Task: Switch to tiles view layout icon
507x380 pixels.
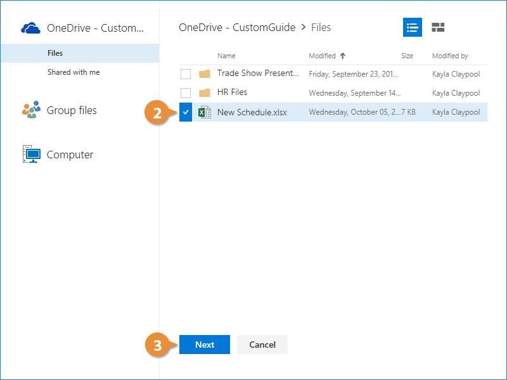Action: pos(438,27)
